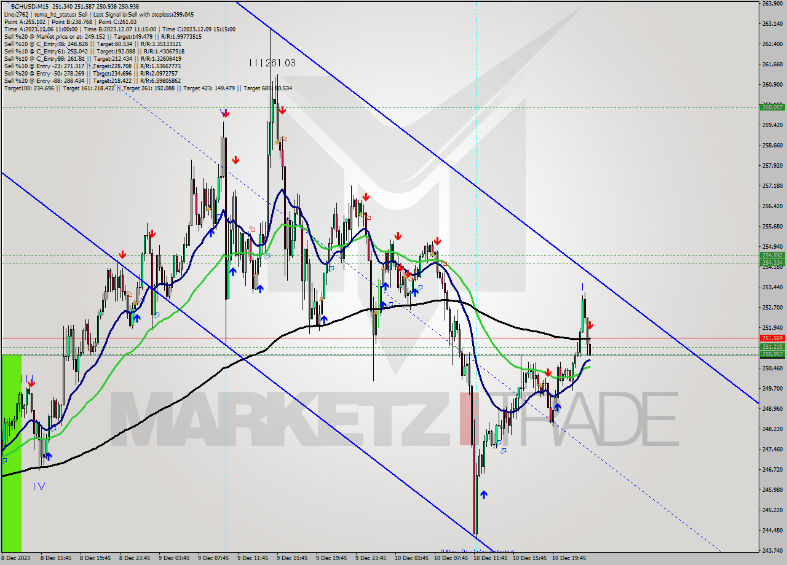The width and height of the screenshot is (787, 565).
Task: Select the bright green vertical session bar
Action: tap(12, 453)
